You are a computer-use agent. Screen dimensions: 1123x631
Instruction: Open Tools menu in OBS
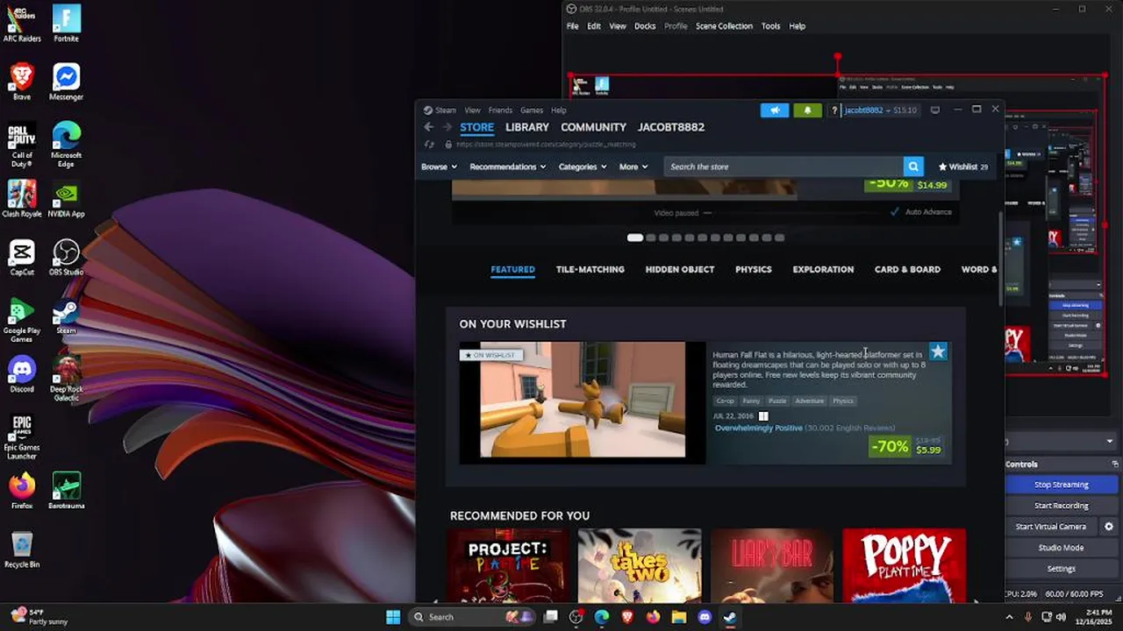coord(770,26)
